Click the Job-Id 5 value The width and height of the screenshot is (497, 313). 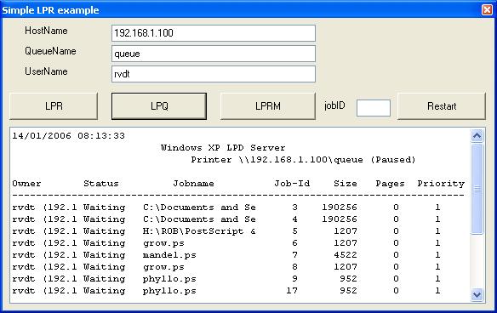tap(294, 231)
